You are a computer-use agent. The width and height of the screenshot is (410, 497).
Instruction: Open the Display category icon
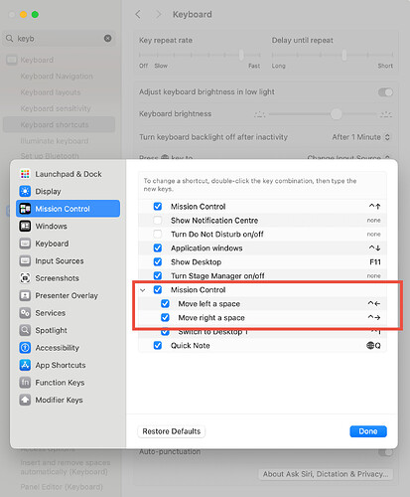pyautogui.click(x=25, y=191)
